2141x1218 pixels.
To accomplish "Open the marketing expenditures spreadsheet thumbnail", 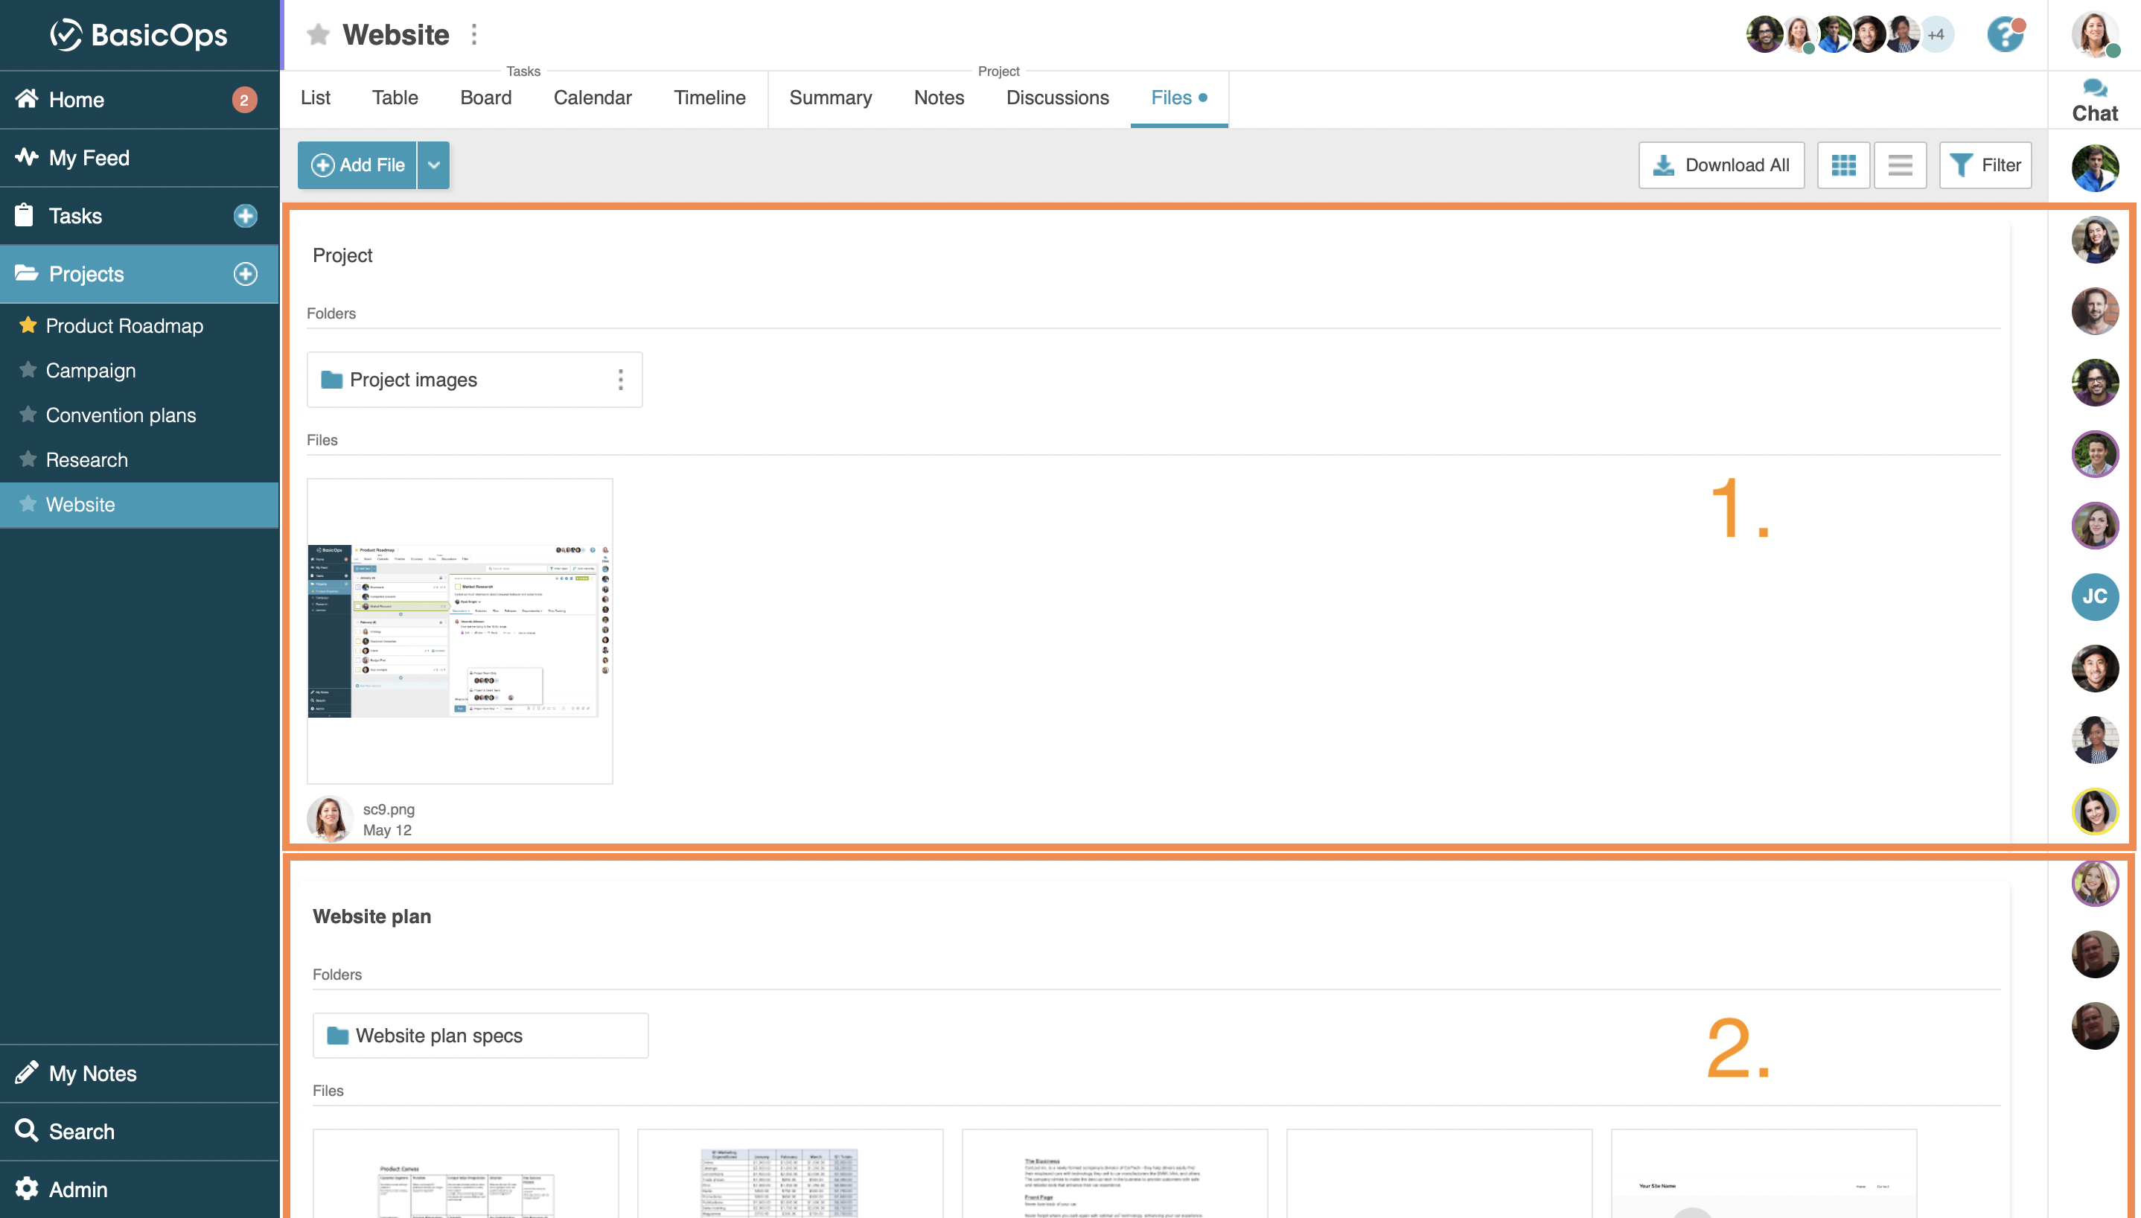I will (x=791, y=1173).
